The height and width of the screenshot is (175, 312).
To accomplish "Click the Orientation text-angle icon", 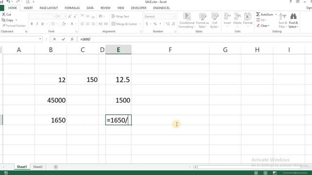I will [101, 16].
